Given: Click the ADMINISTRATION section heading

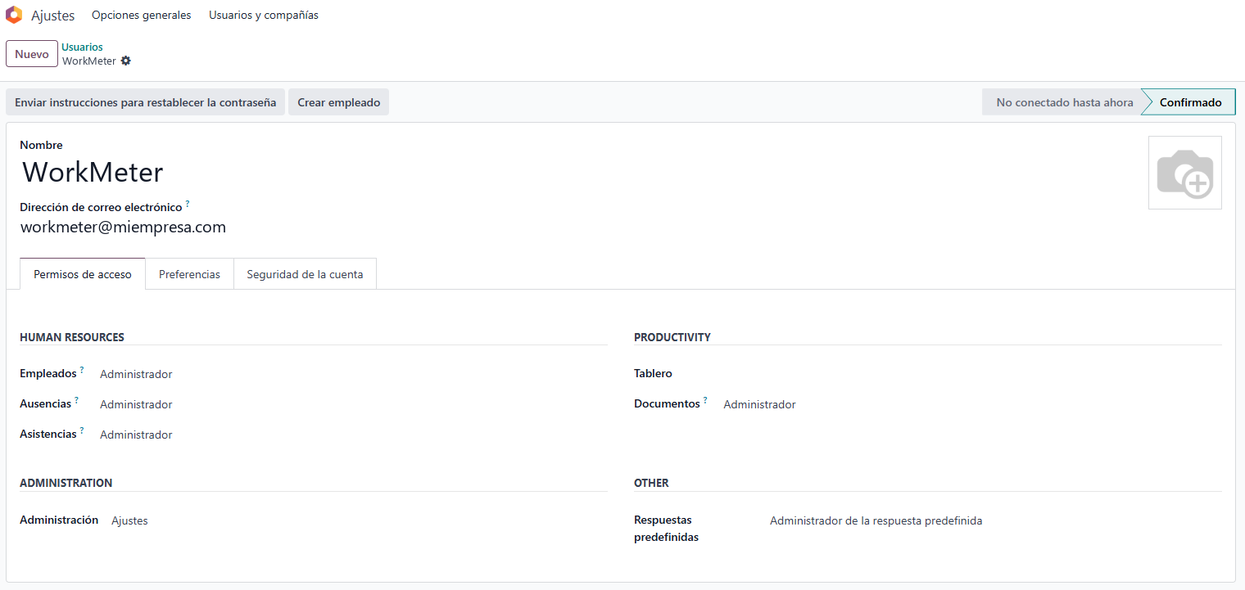Looking at the screenshot, I should (66, 483).
